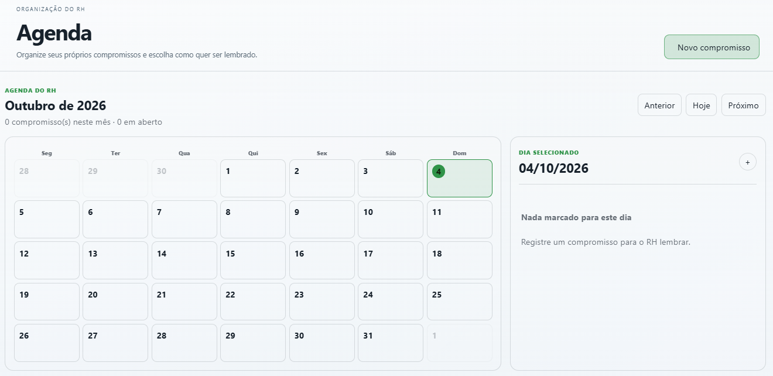Click the plus icon beside selected day
773x376 pixels.
[x=747, y=162]
